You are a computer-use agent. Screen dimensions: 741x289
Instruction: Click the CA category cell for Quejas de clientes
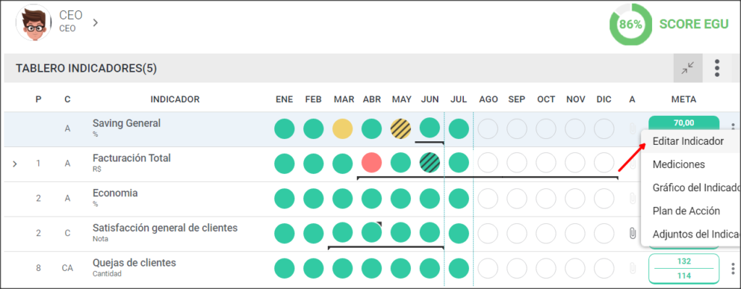click(67, 269)
